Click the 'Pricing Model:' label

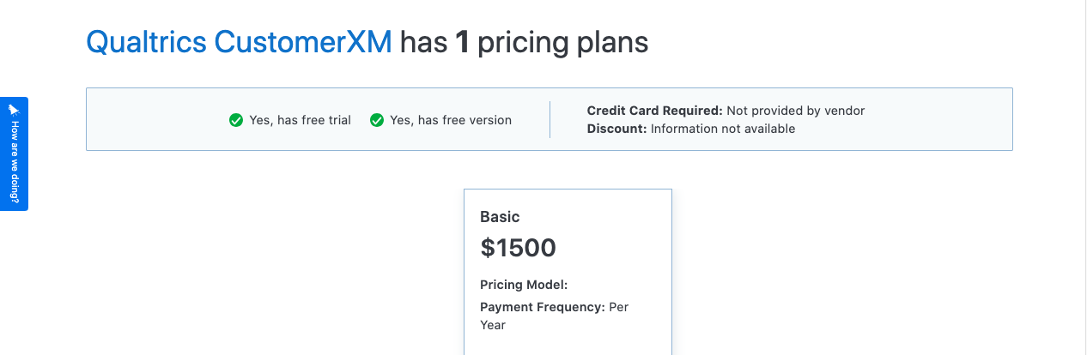(524, 285)
